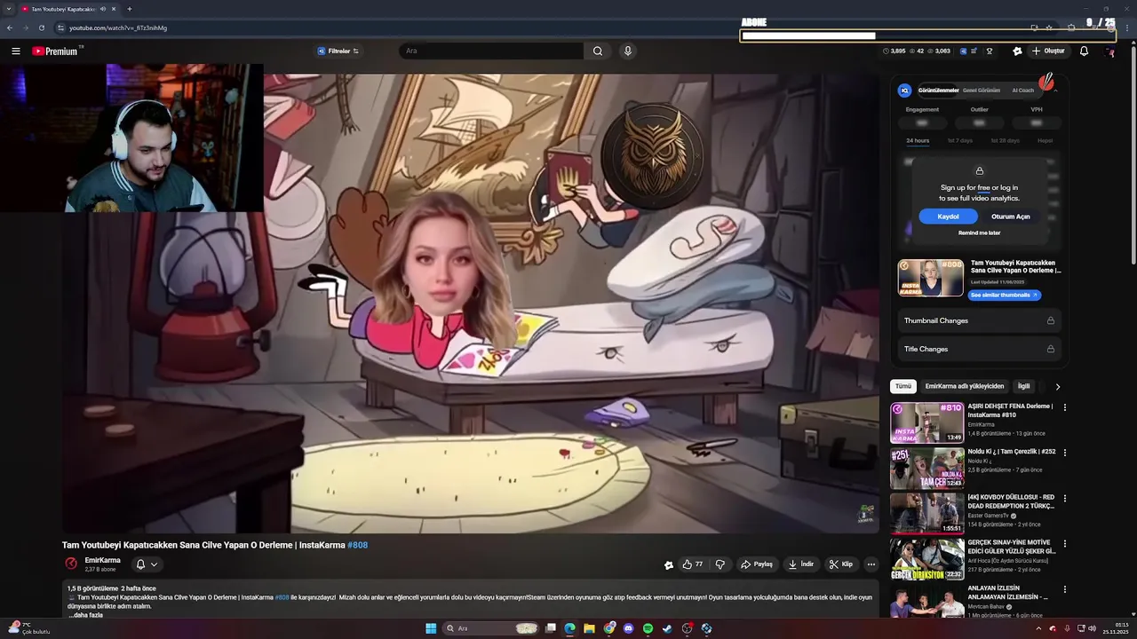This screenshot has width=1137, height=639.
Task: Open Spotify from the taskbar
Action: 648,628
